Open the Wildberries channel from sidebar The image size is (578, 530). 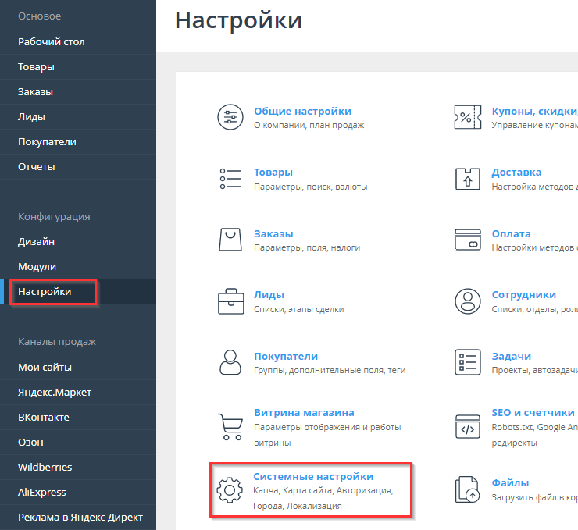[45, 467]
